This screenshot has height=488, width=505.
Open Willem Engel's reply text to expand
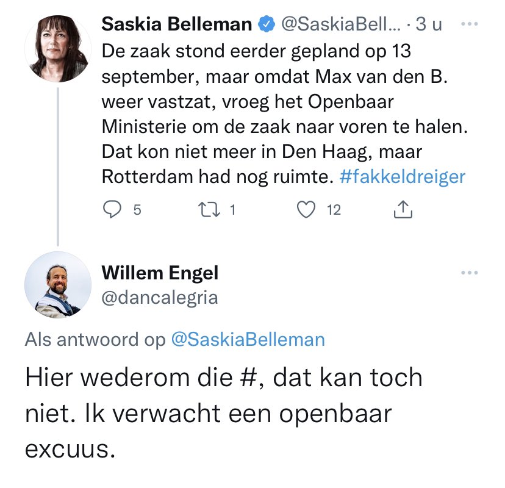[224, 413]
